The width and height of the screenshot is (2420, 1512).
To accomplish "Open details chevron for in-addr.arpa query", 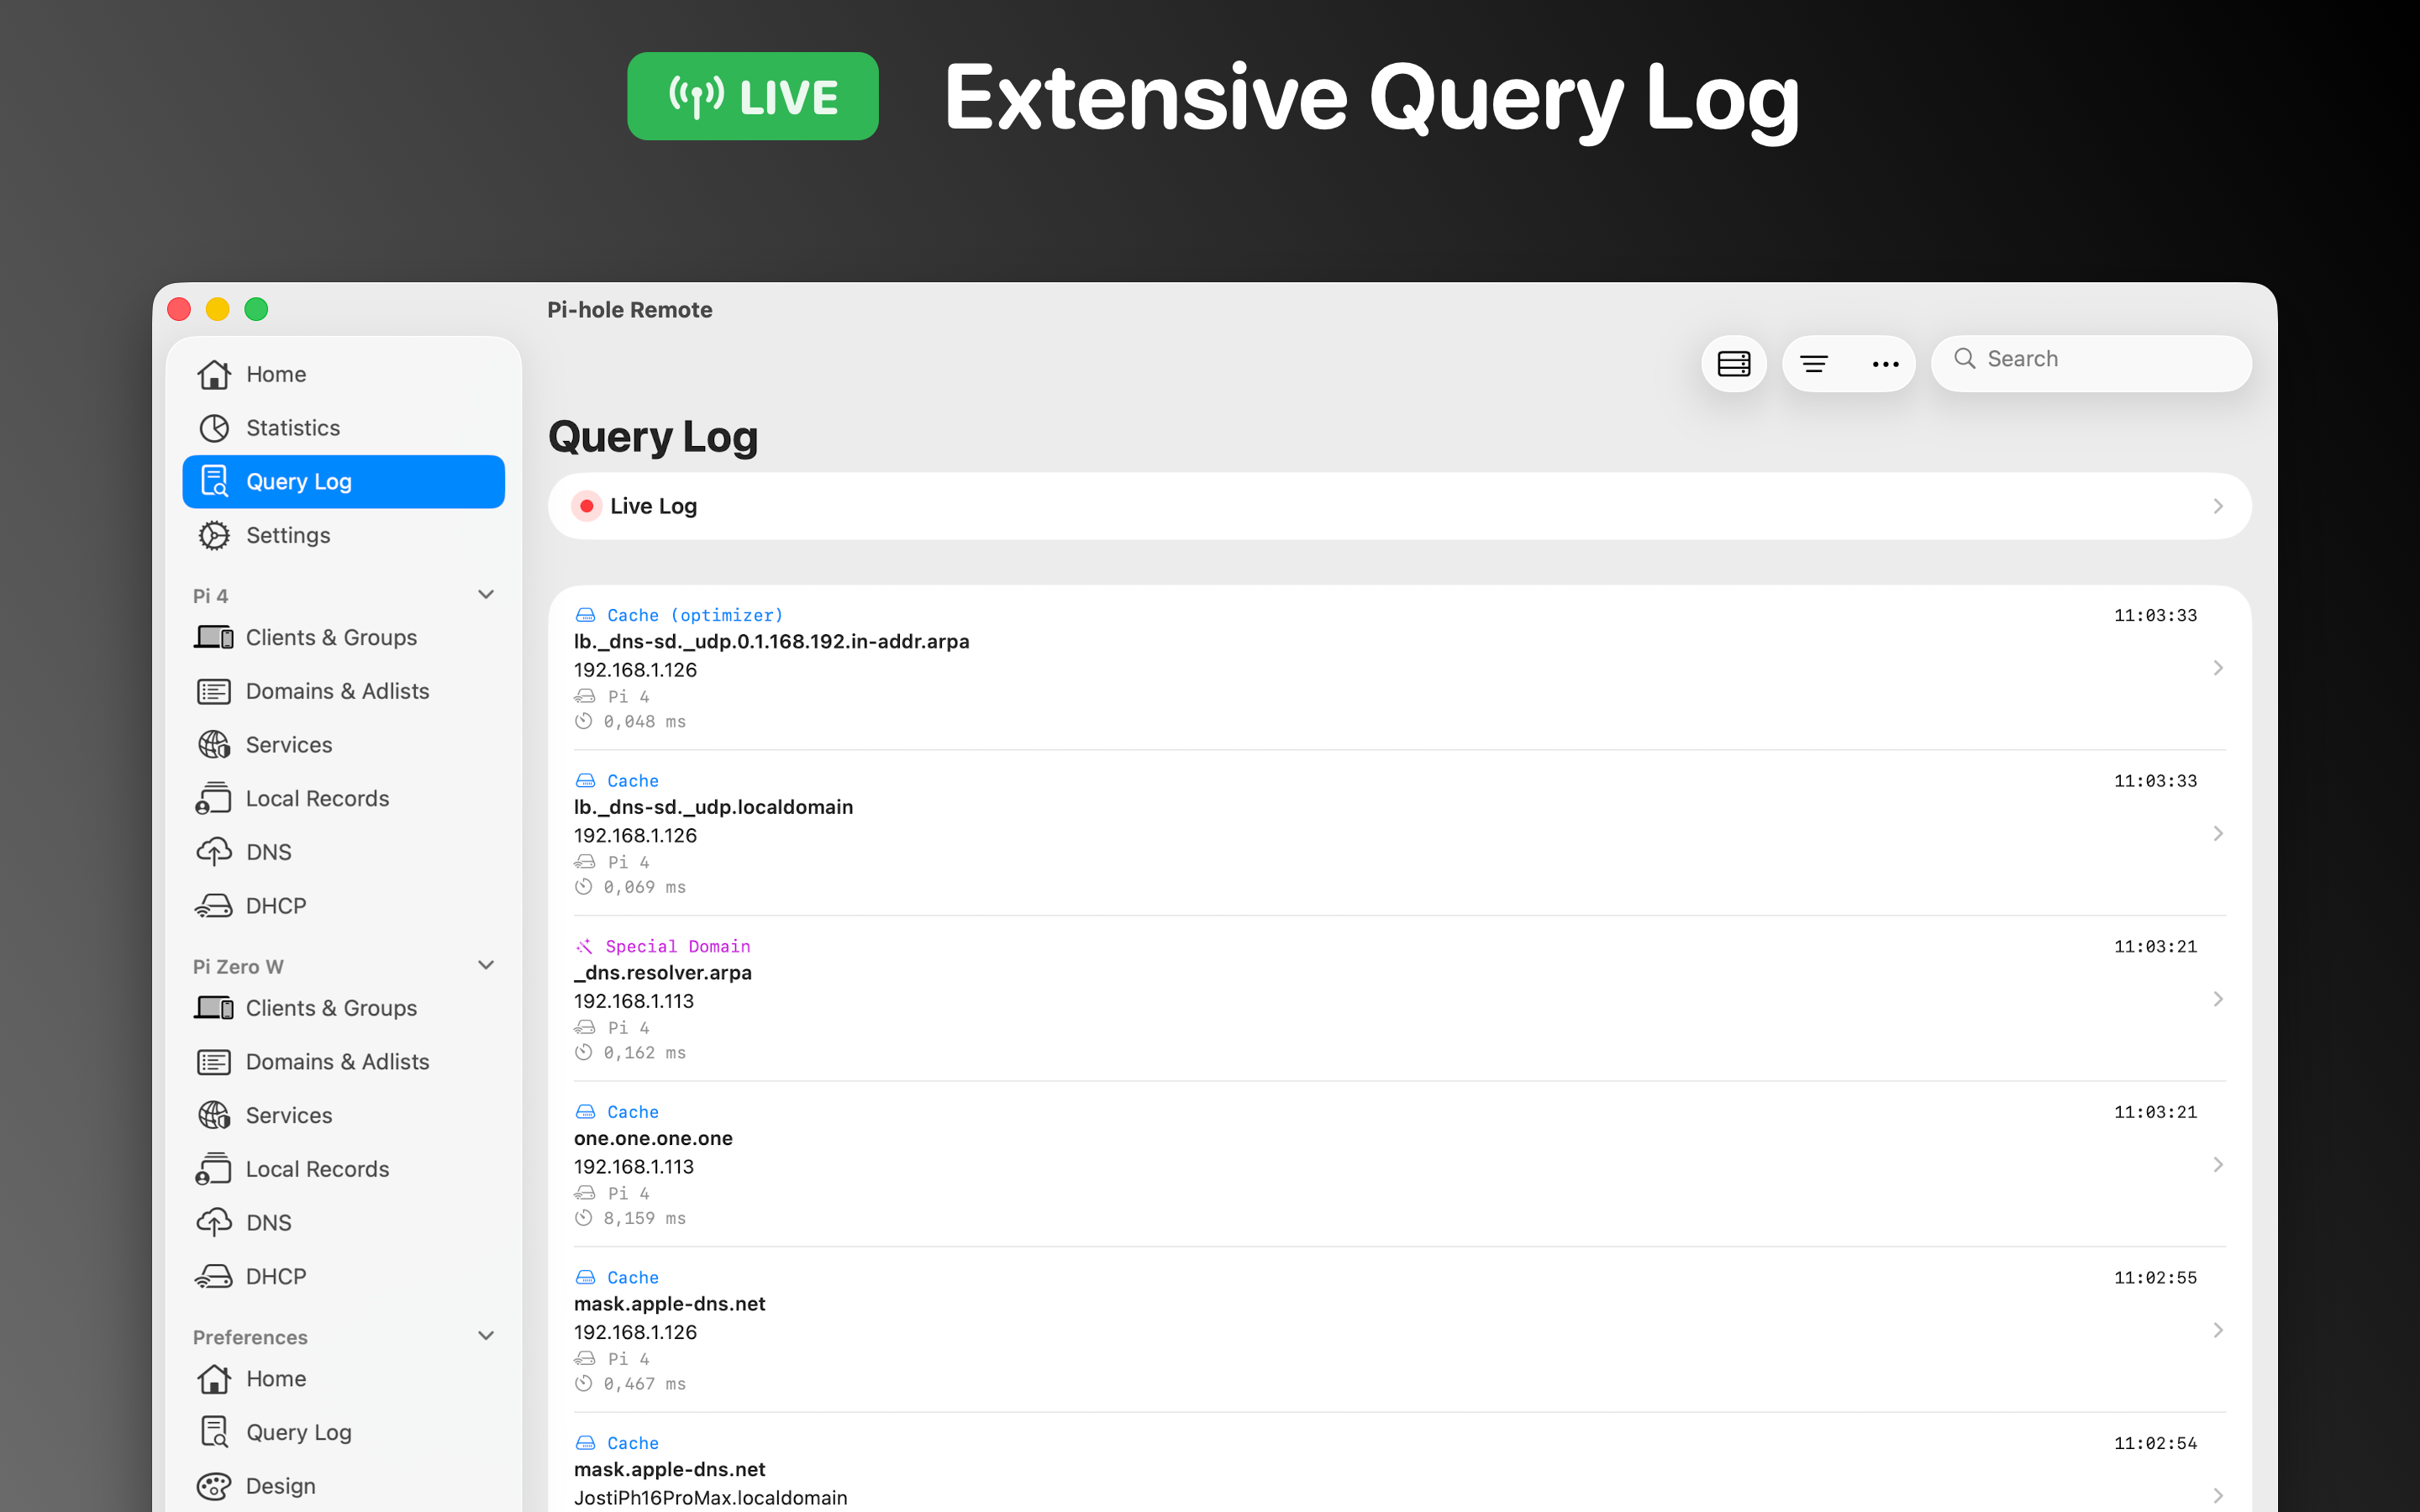I will pyautogui.click(x=2218, y=668).
